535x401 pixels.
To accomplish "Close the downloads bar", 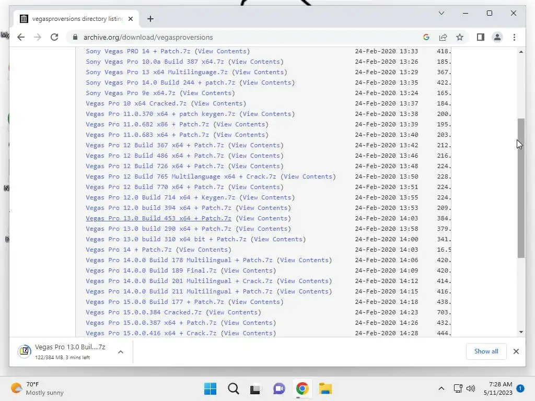I will (x=516, y=351).
